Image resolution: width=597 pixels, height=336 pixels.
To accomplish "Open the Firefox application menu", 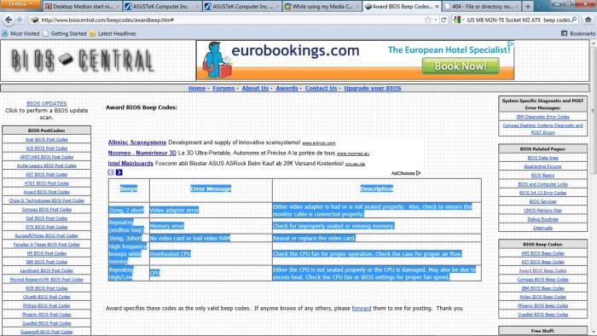I will [x=21, y=4].
